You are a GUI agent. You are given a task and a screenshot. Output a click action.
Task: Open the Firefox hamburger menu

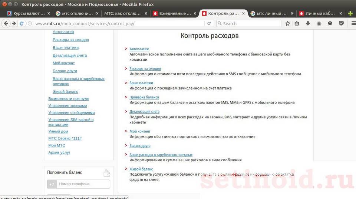click(353, 23)
